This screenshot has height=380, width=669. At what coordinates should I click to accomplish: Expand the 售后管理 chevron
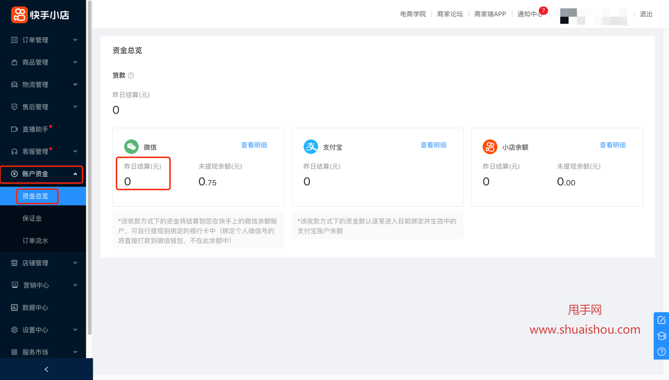(x=75, y=107)
